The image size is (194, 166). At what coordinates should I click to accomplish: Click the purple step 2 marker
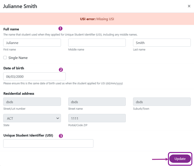[x=61, y=70]
